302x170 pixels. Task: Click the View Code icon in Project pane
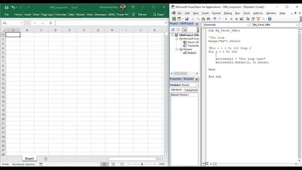coord(173,30)
